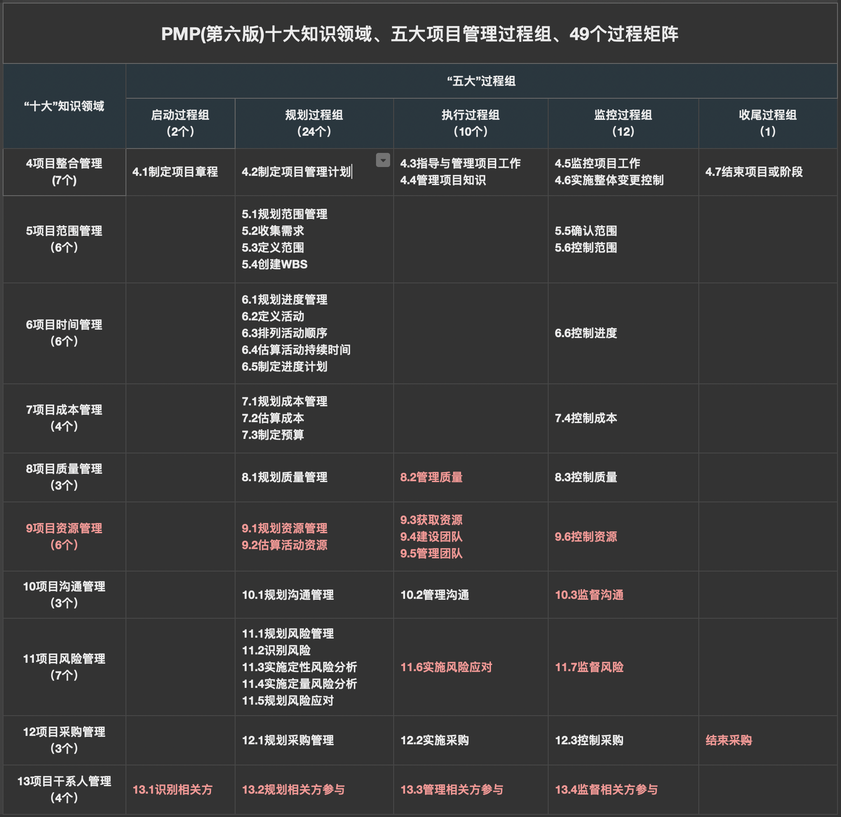Screen dimensions: 841x817
Task: Click the cell starting with 5.1规划范围管理
Action: click(x=314, y=239)
